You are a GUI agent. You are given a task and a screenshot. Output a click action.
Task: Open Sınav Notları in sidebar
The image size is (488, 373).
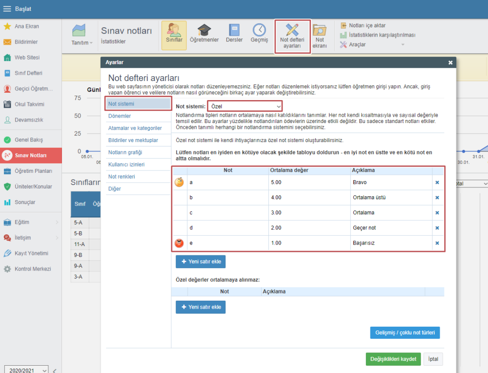tap(31, 155)
